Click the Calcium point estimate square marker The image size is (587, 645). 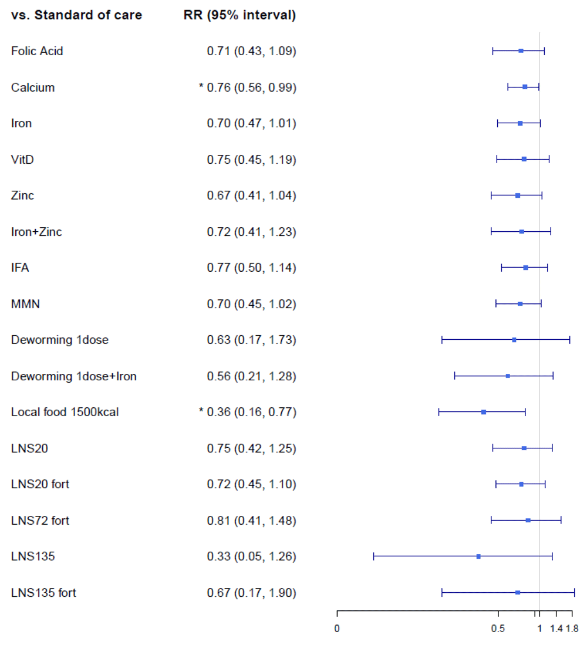[x=525, y=87]
